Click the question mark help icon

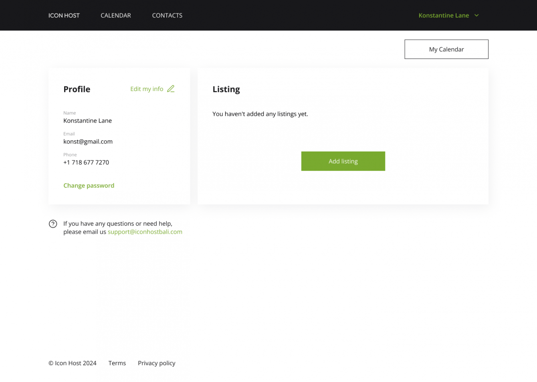click(53, 224)
